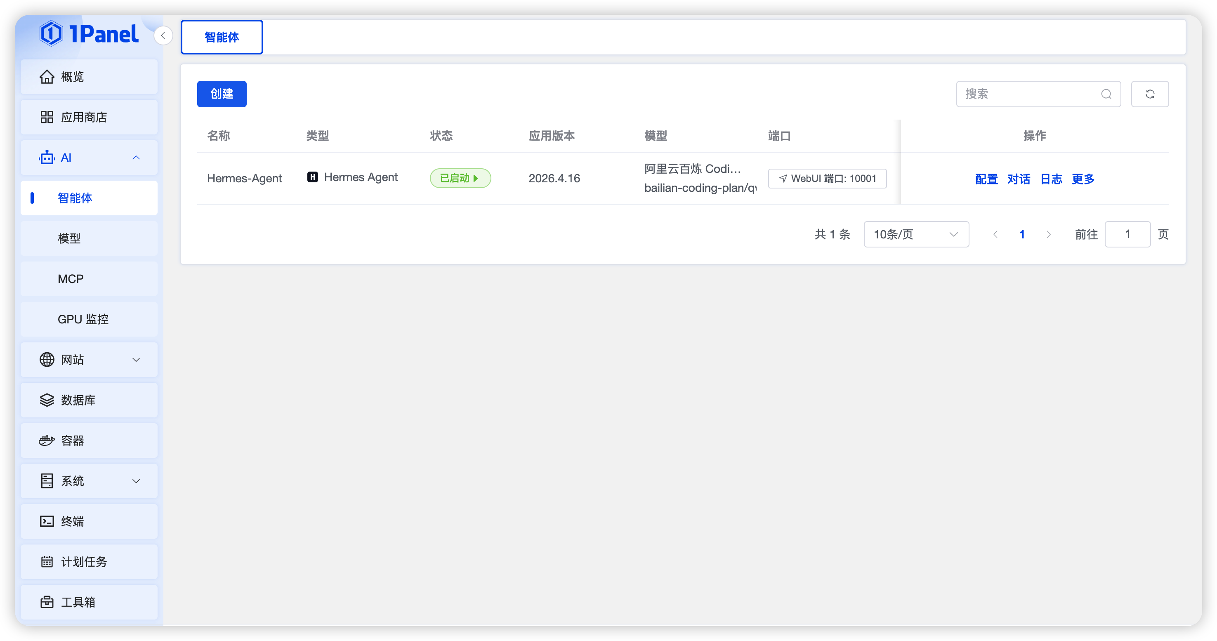Click the 创建 button
This screenshot has width=1217, height=641.
point(222,94)
